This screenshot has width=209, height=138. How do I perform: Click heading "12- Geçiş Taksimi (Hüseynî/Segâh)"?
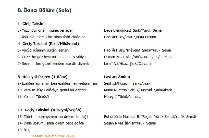point(50,110)
